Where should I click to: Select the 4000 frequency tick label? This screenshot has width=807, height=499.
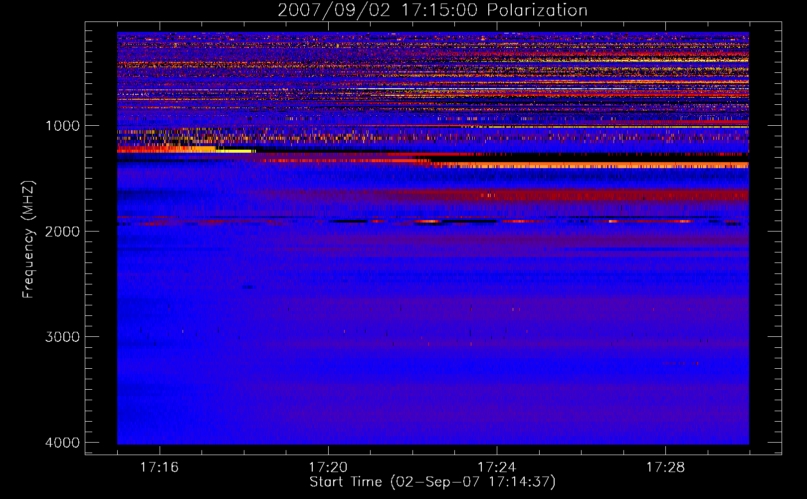pyautogui.click(x=62, y=443)
